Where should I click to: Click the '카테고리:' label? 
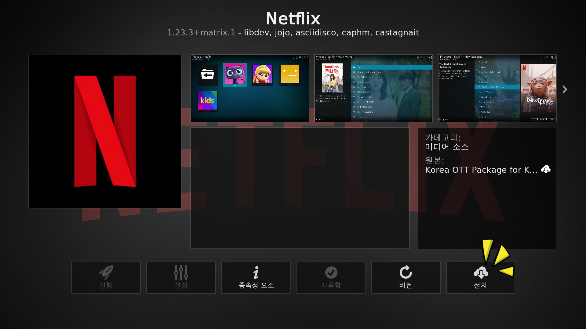(443, 138)
